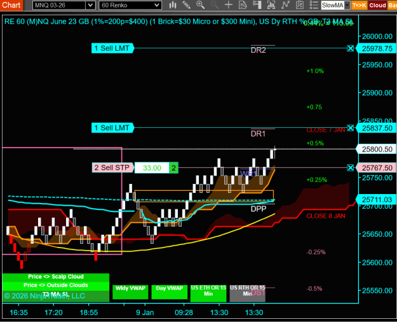This screenshot has width=397, height=322.
Task: Expand the 60 Renko interval dropdown
Action: point(157,5)
